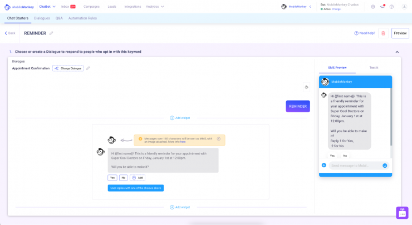Delete this chat starter with trash icon
This screenshot has height=225, width=412.
(383, 33)
